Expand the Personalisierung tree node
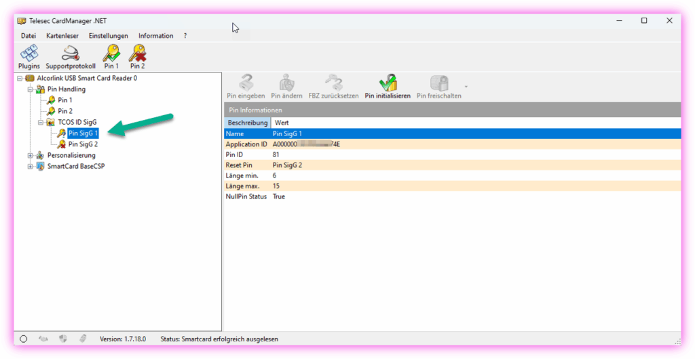 [x=30, y=156]
